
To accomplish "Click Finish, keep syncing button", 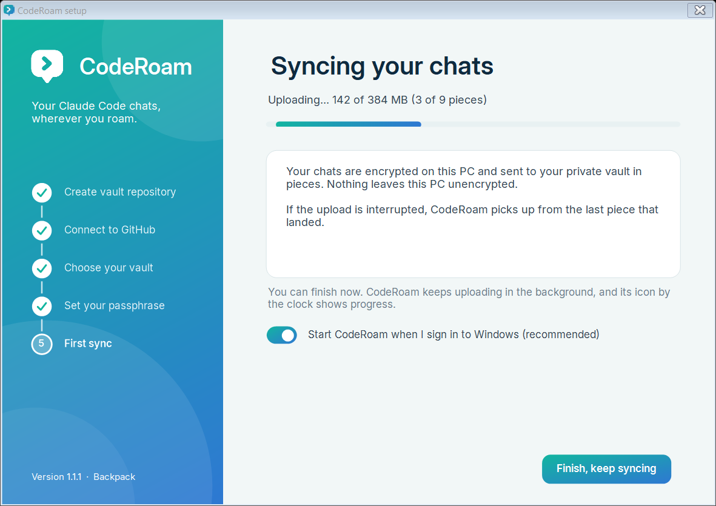I will tap(606, 468).
